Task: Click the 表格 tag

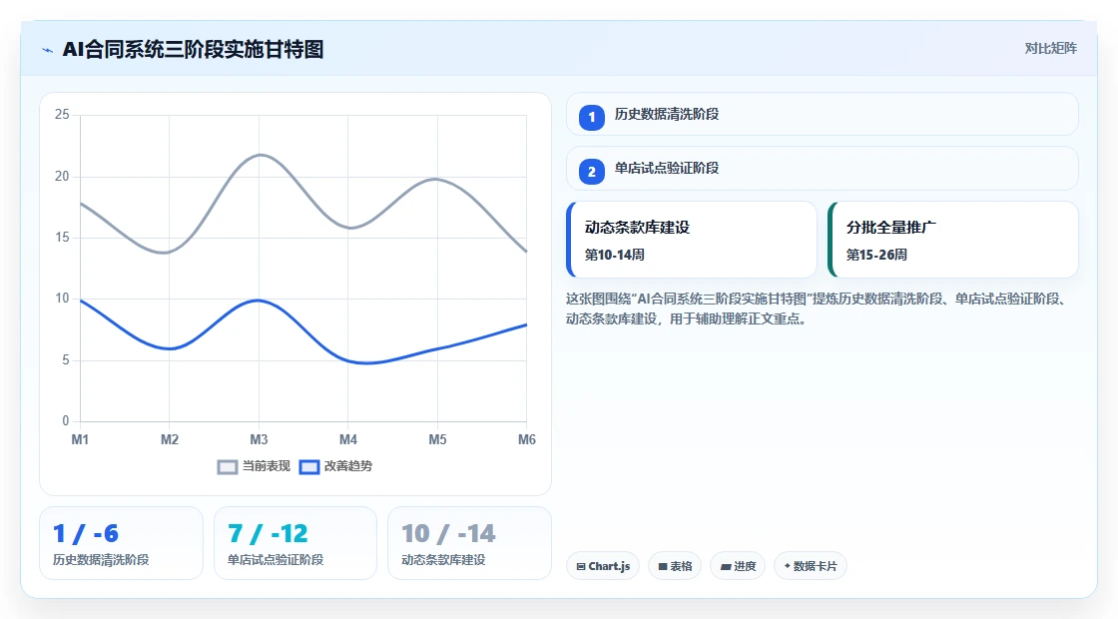Action: pyautogui.click(x=675, y=566)
